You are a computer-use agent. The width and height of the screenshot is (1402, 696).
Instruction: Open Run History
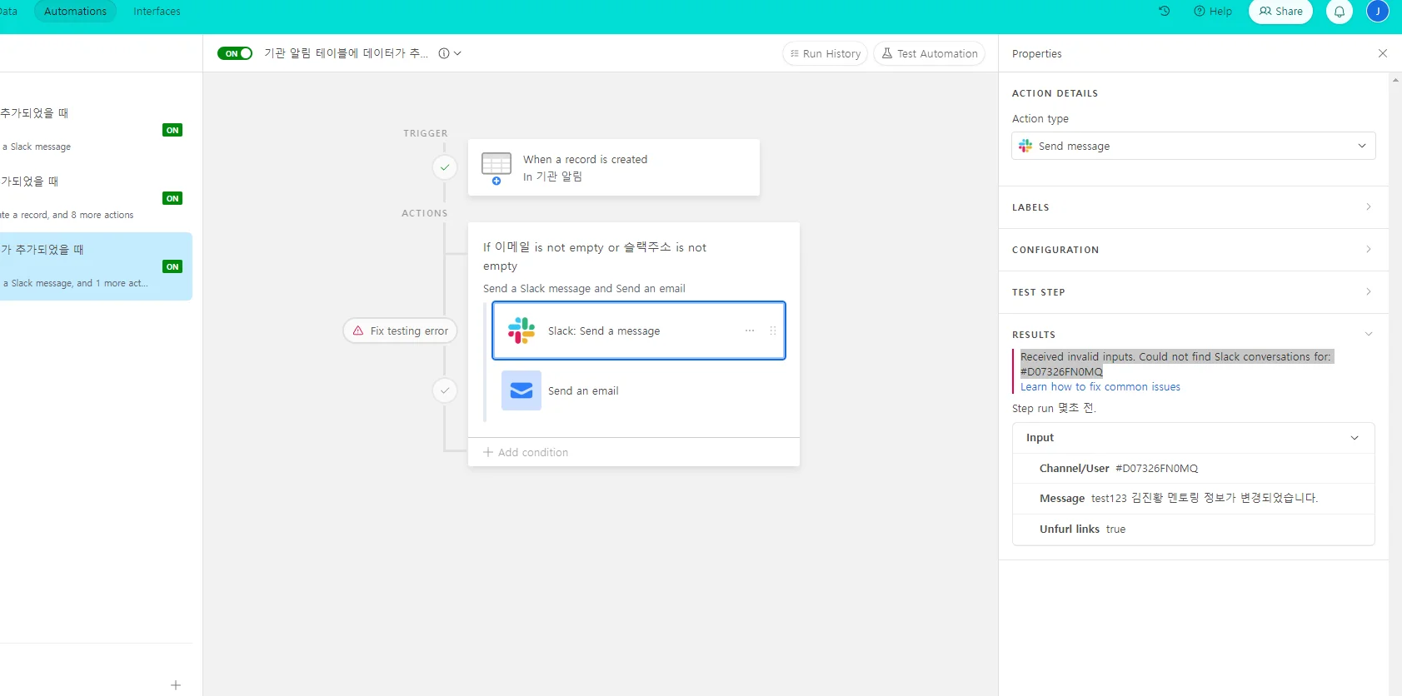[825, 53]
